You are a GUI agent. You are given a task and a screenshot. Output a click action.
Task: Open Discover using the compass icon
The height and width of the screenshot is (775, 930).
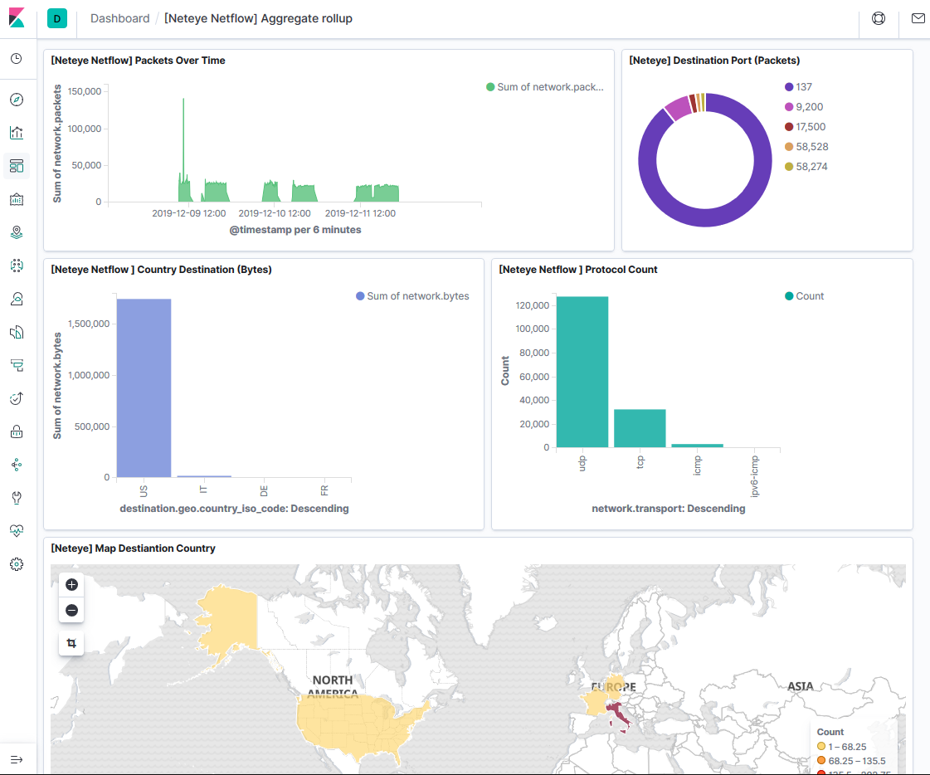(x=17, y=99)
